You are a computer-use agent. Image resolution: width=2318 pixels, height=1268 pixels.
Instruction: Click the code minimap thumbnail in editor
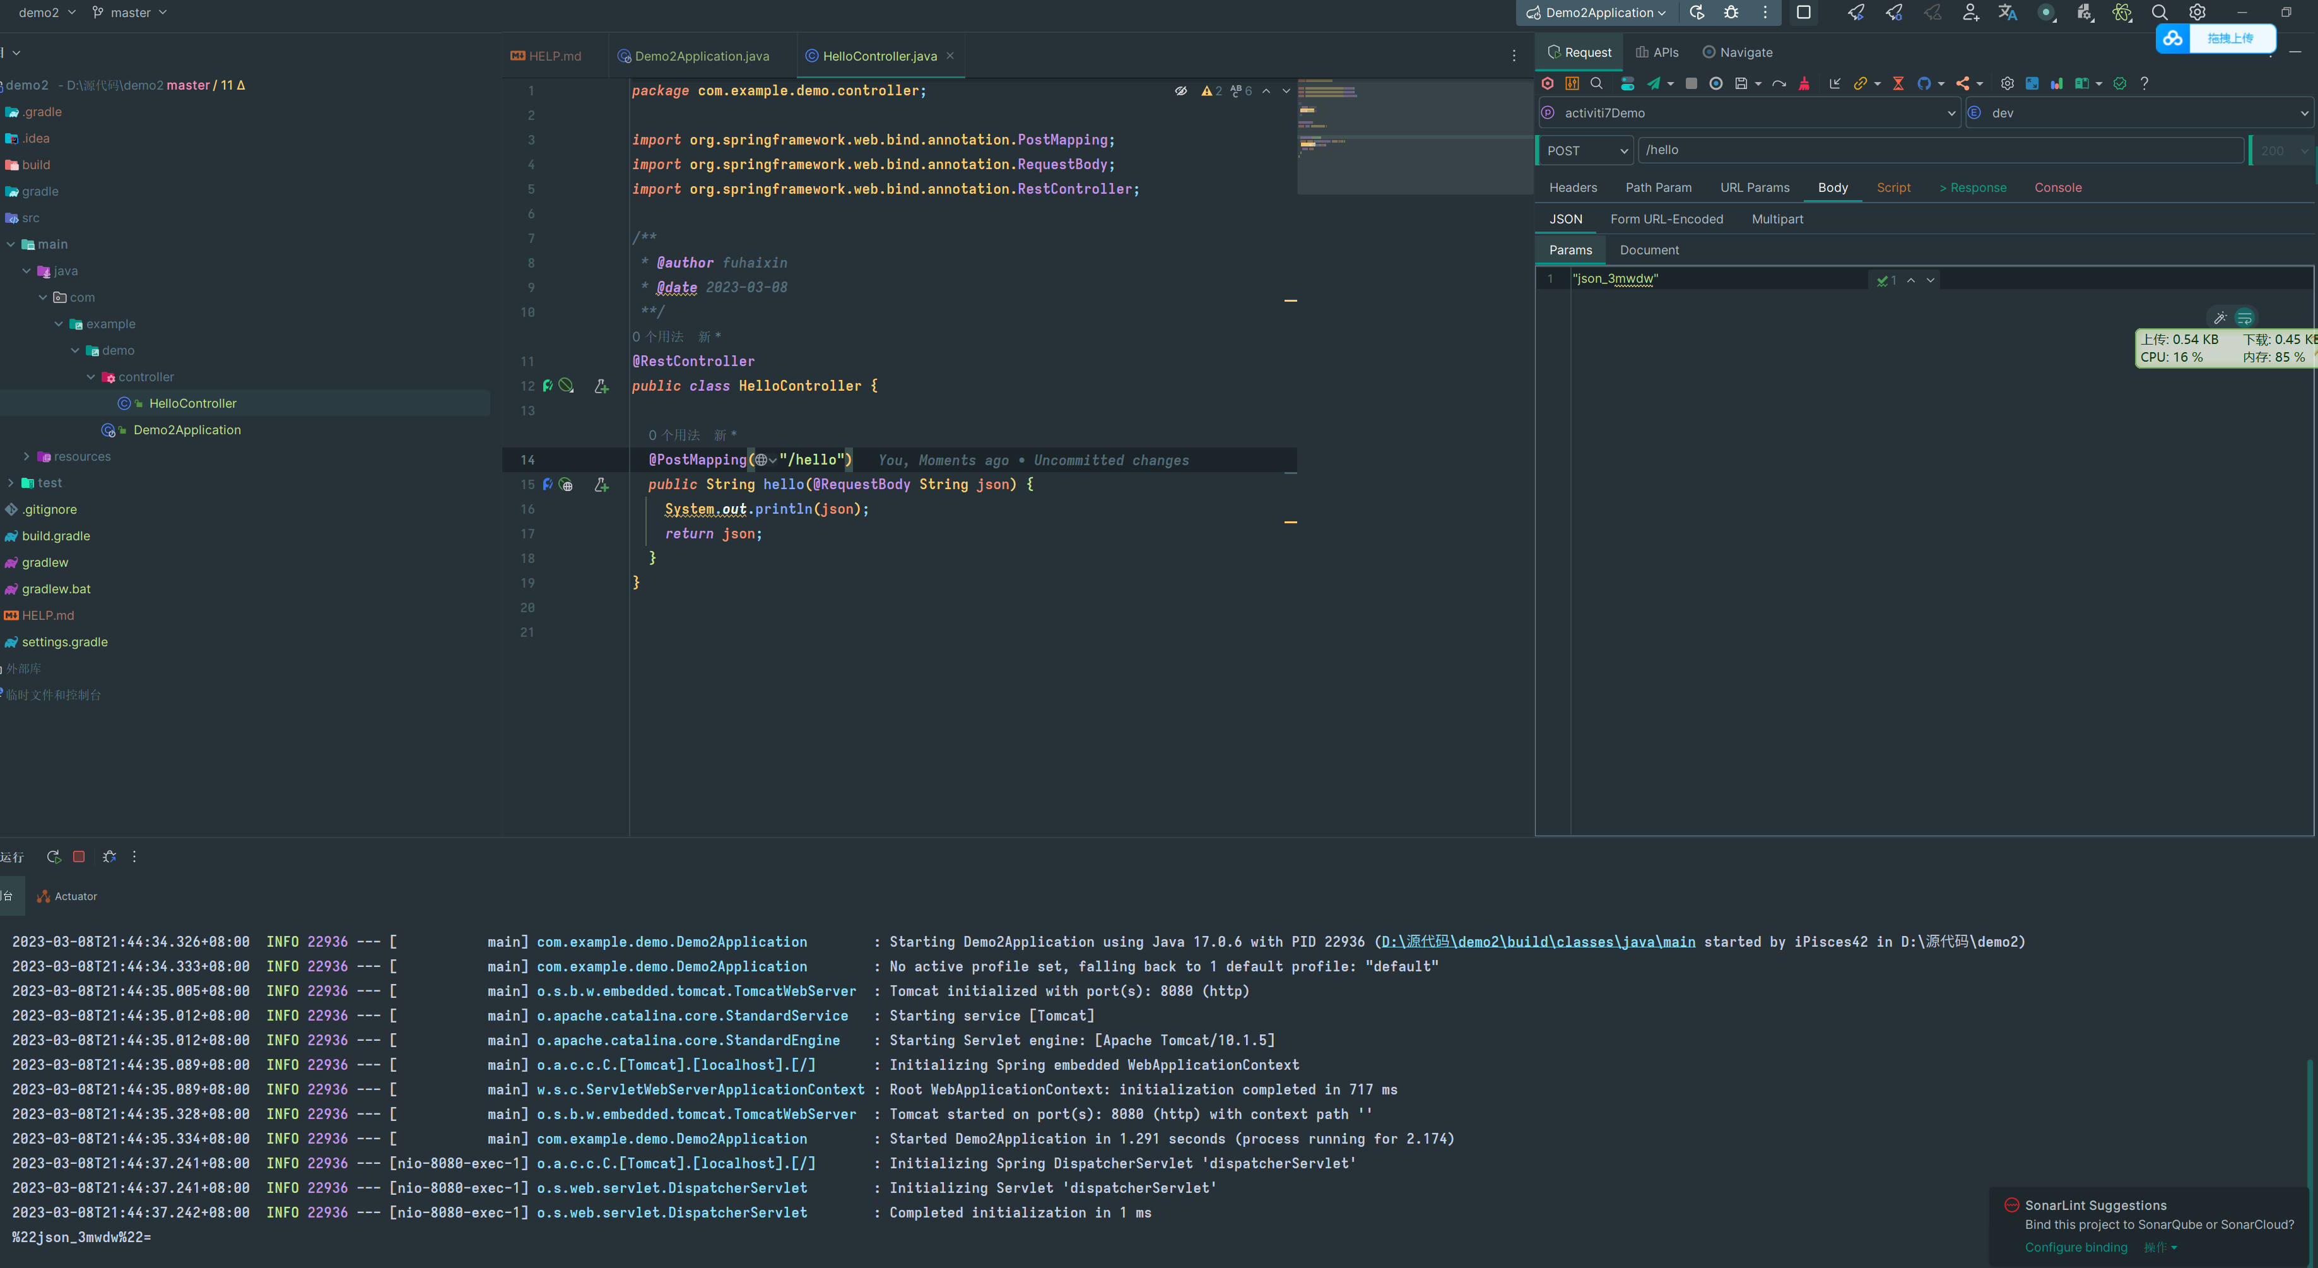click(1415, 136)
